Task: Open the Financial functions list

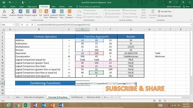Action: click(27, 14)
